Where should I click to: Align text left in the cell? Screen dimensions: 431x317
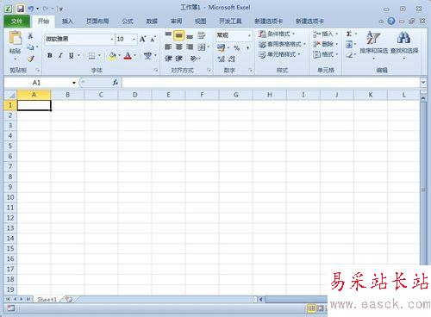pos(168,47)
